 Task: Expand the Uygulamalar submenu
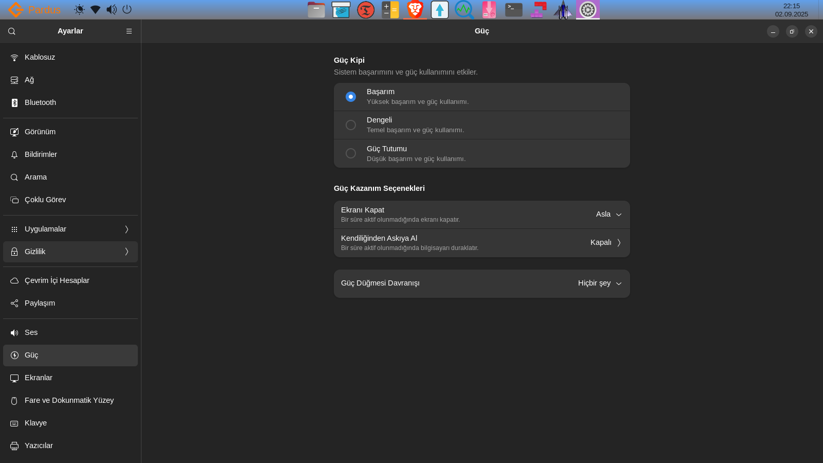point(70,229)
